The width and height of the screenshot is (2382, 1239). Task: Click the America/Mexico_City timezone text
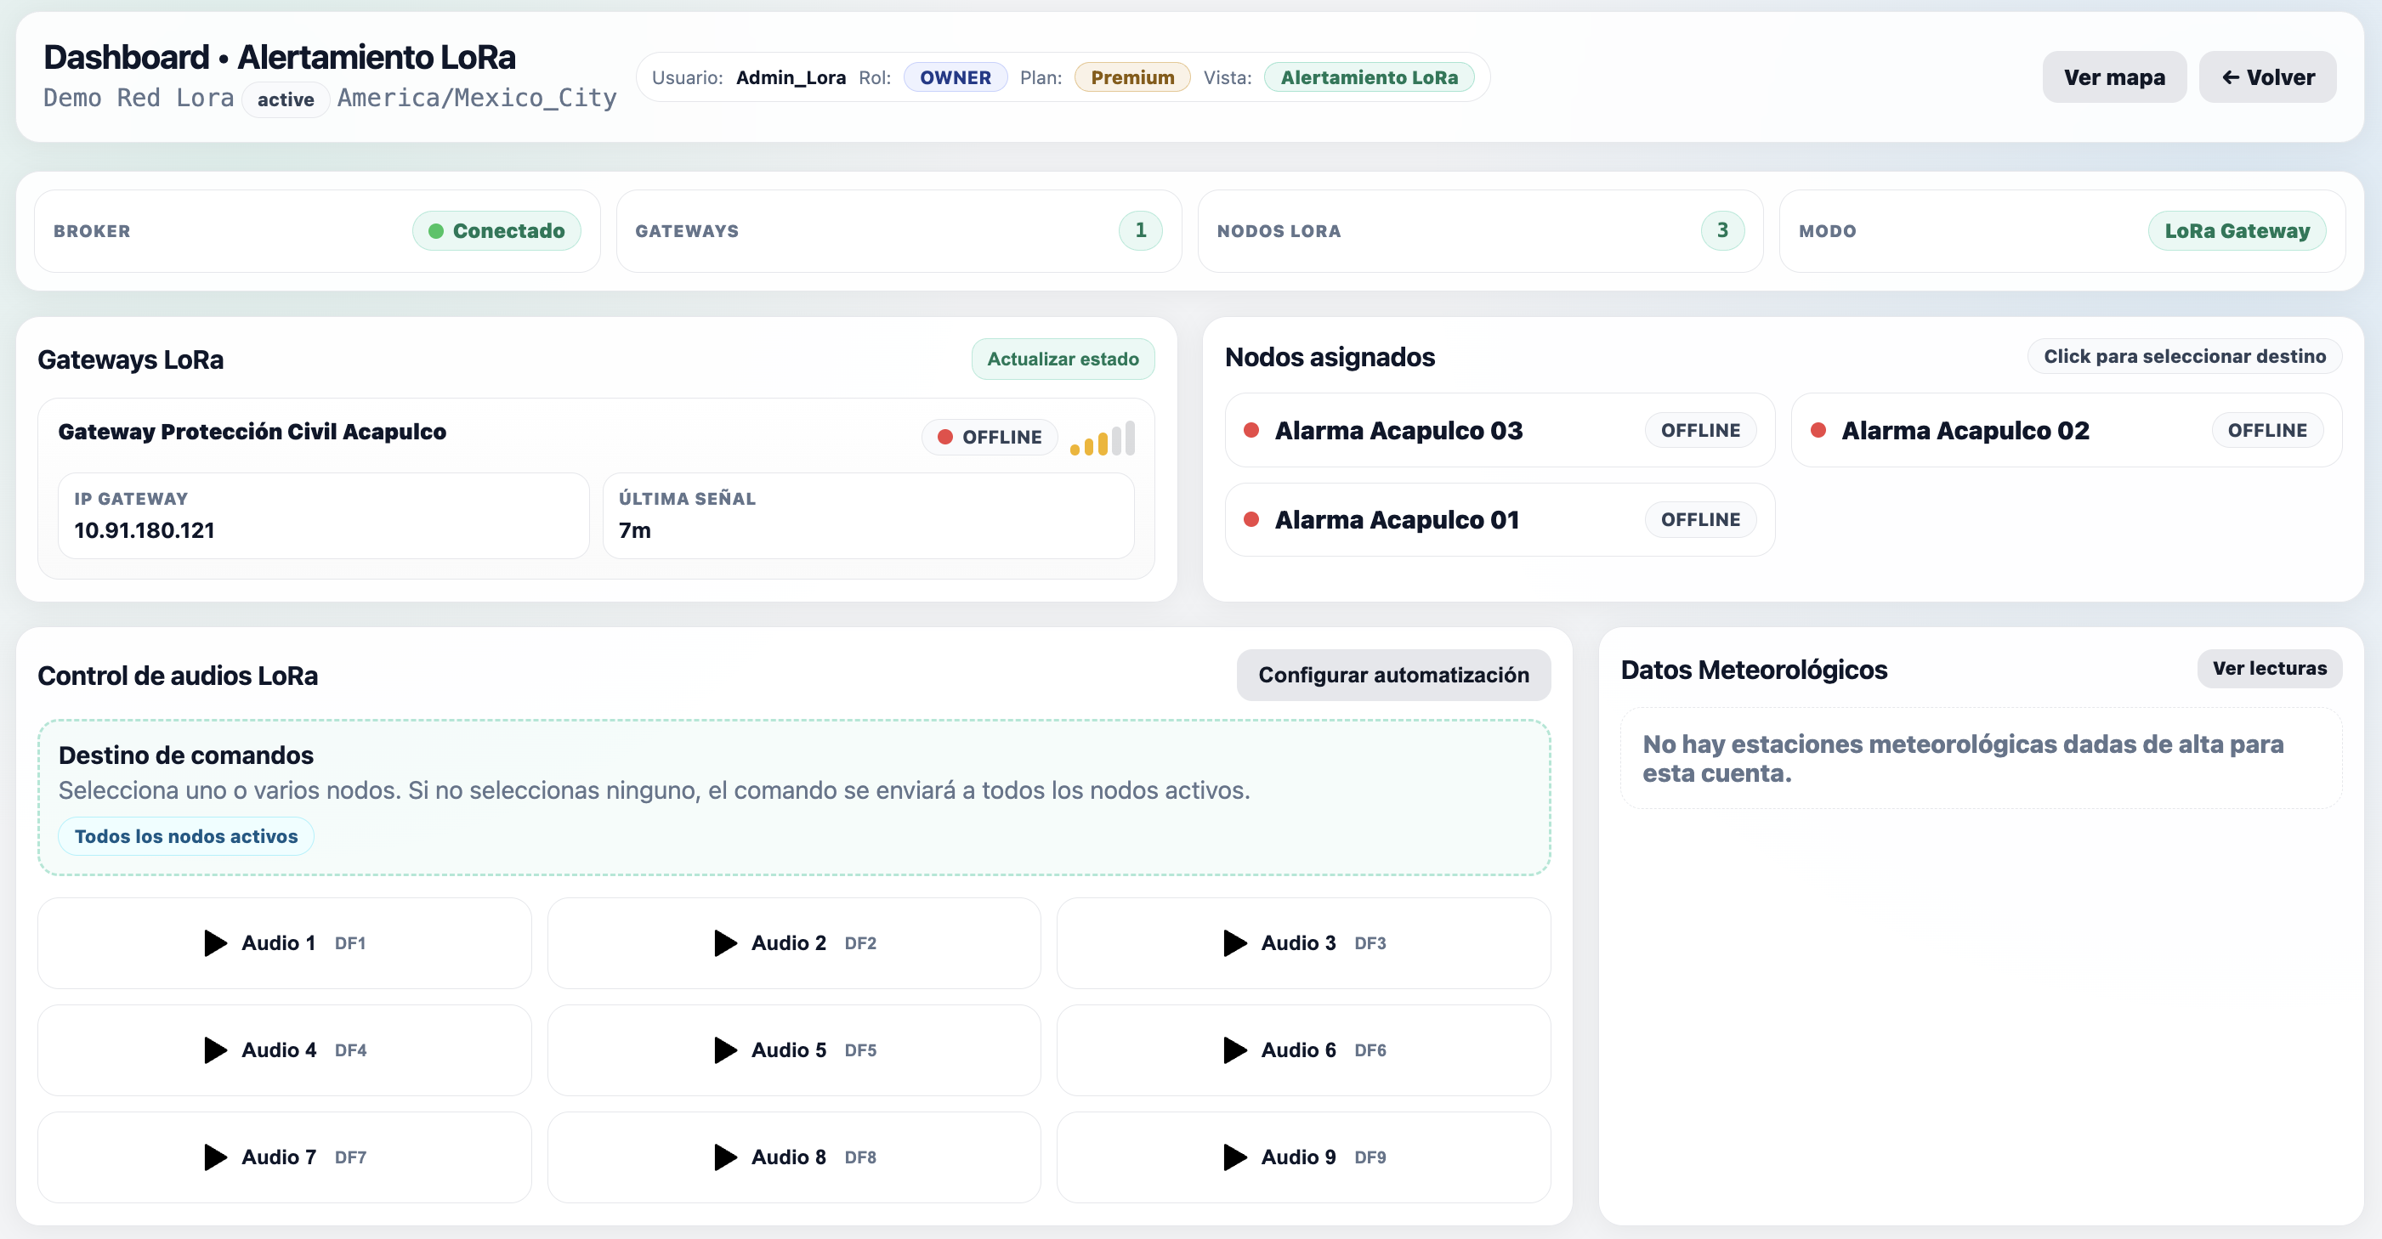(x=476, y=98)
